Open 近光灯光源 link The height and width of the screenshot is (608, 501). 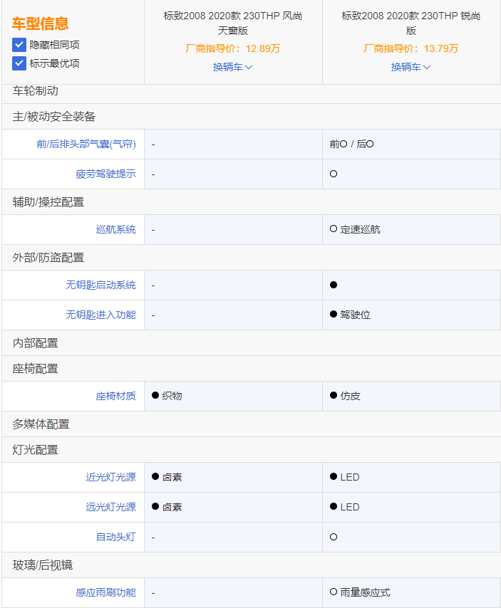(111, 477)
